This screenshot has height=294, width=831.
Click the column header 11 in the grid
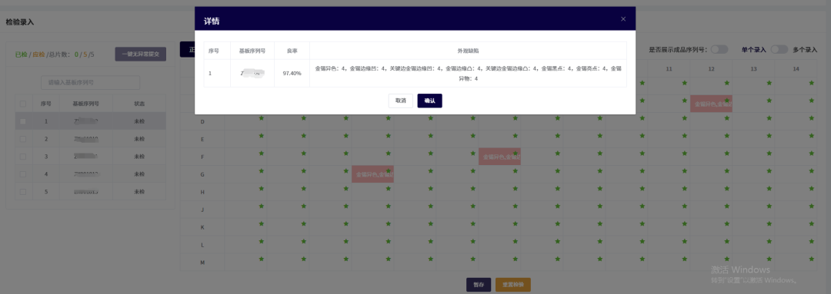(x=669, y=69)
